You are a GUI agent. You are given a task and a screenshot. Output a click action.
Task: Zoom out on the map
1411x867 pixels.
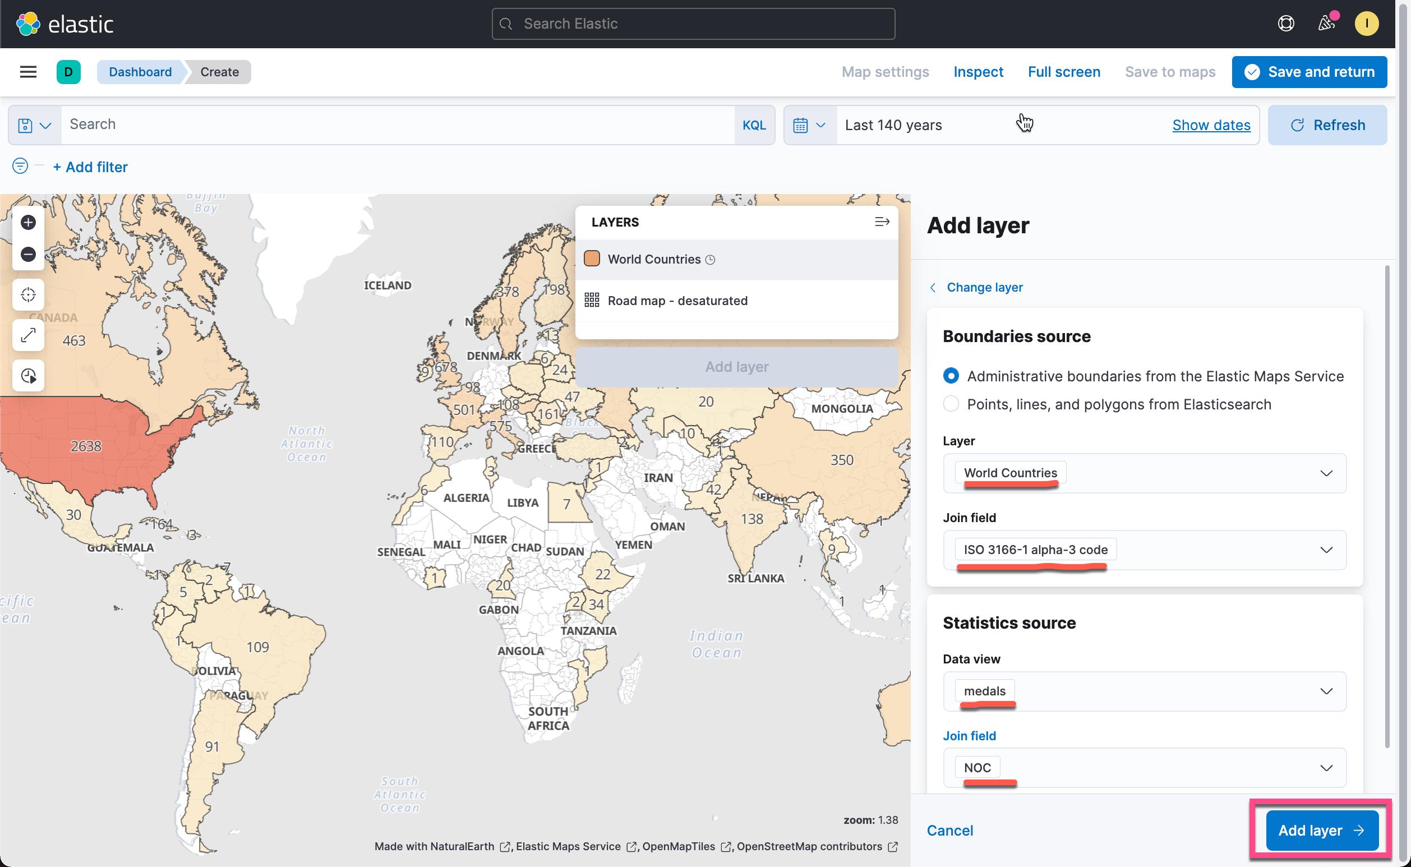(x=28, y=254)
